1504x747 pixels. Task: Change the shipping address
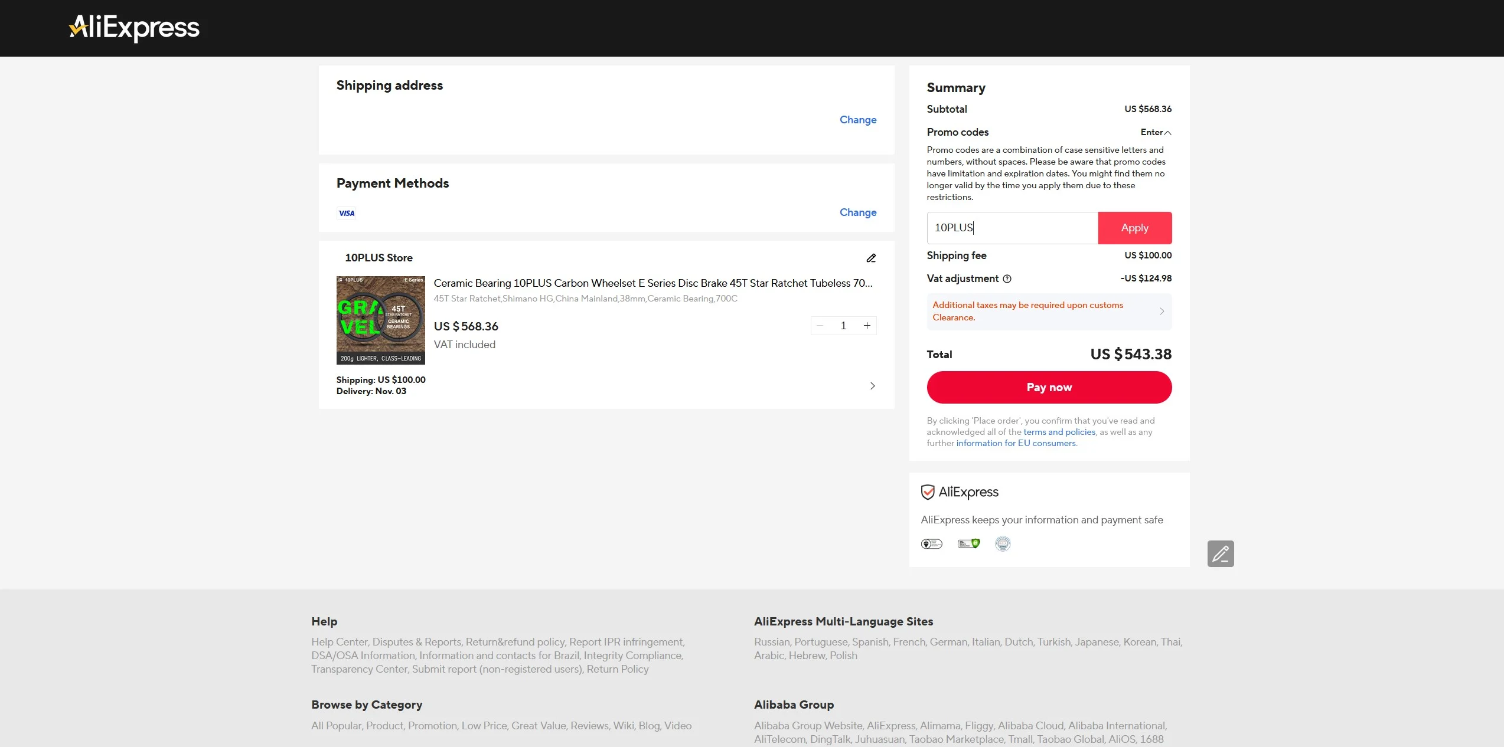[x=858, y=120]
